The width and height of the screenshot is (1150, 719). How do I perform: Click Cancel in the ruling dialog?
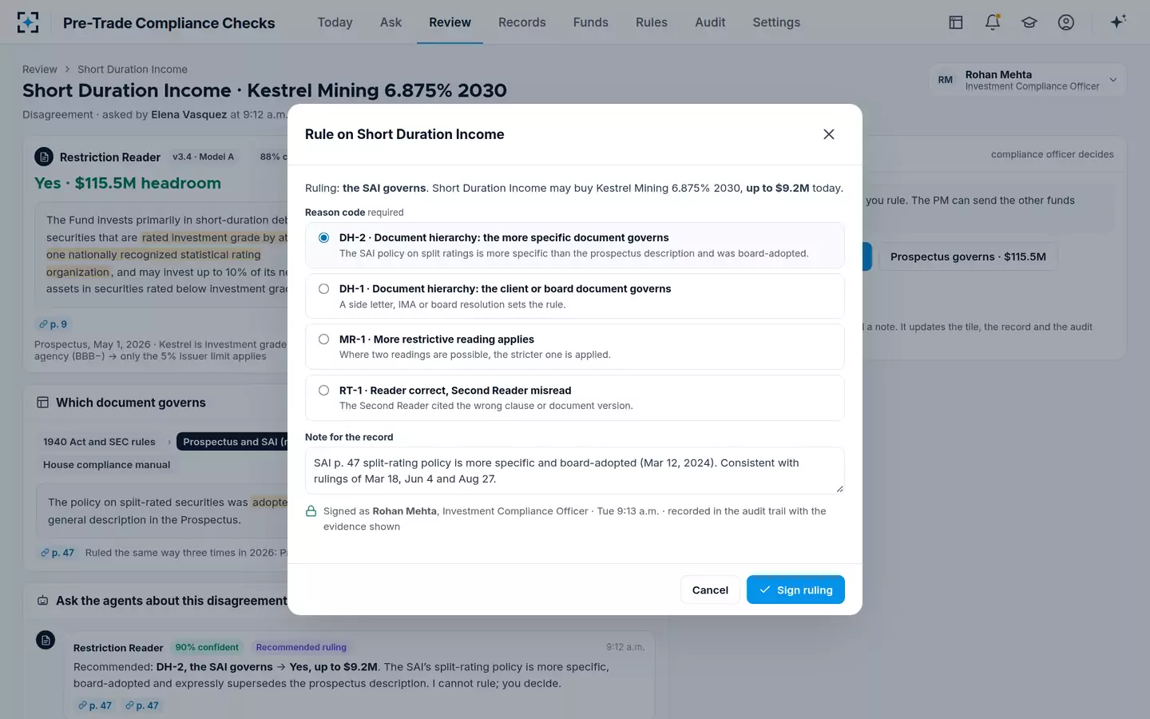pos(710,590)
